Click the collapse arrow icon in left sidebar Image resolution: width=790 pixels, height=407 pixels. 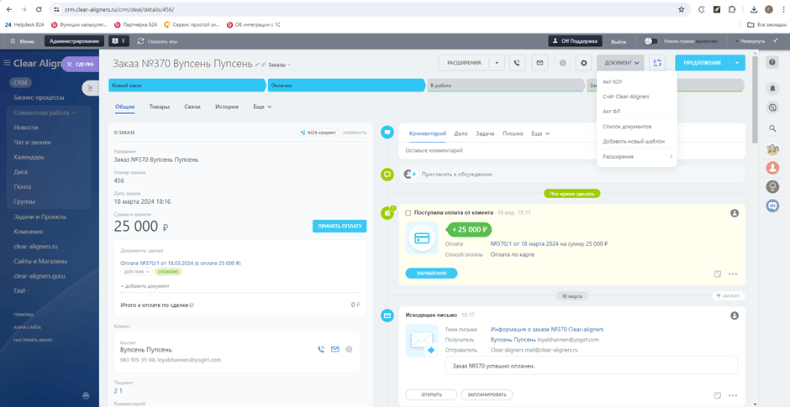click(89, 87)
